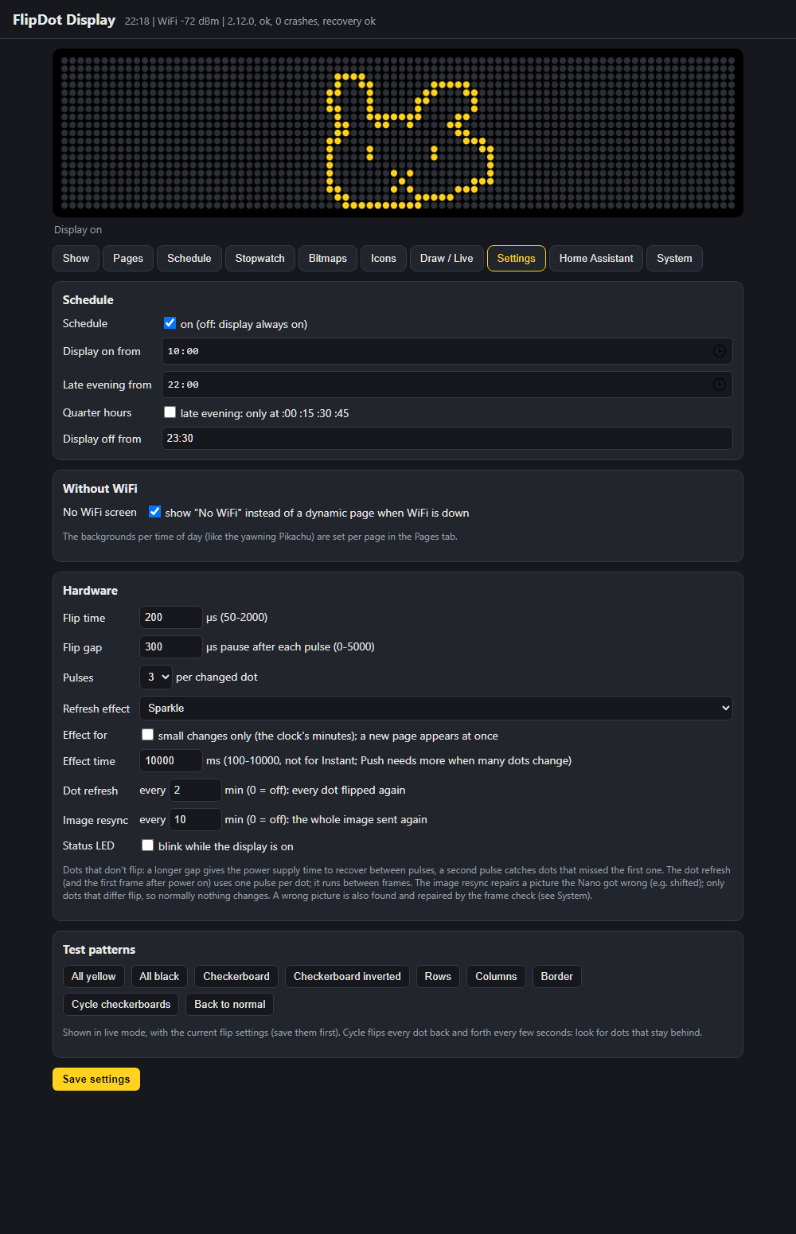Show the Checkerboard inverted pattern
796x1234 pixels.
(x=347, y=977)
